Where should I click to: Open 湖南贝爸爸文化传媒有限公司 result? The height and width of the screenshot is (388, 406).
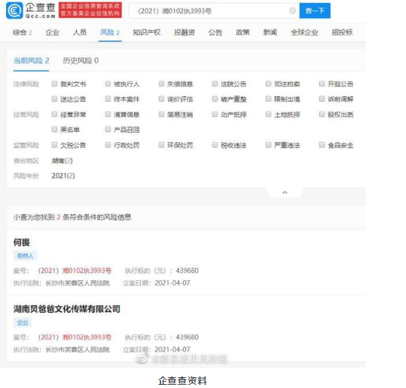click(x=67, y=309)
